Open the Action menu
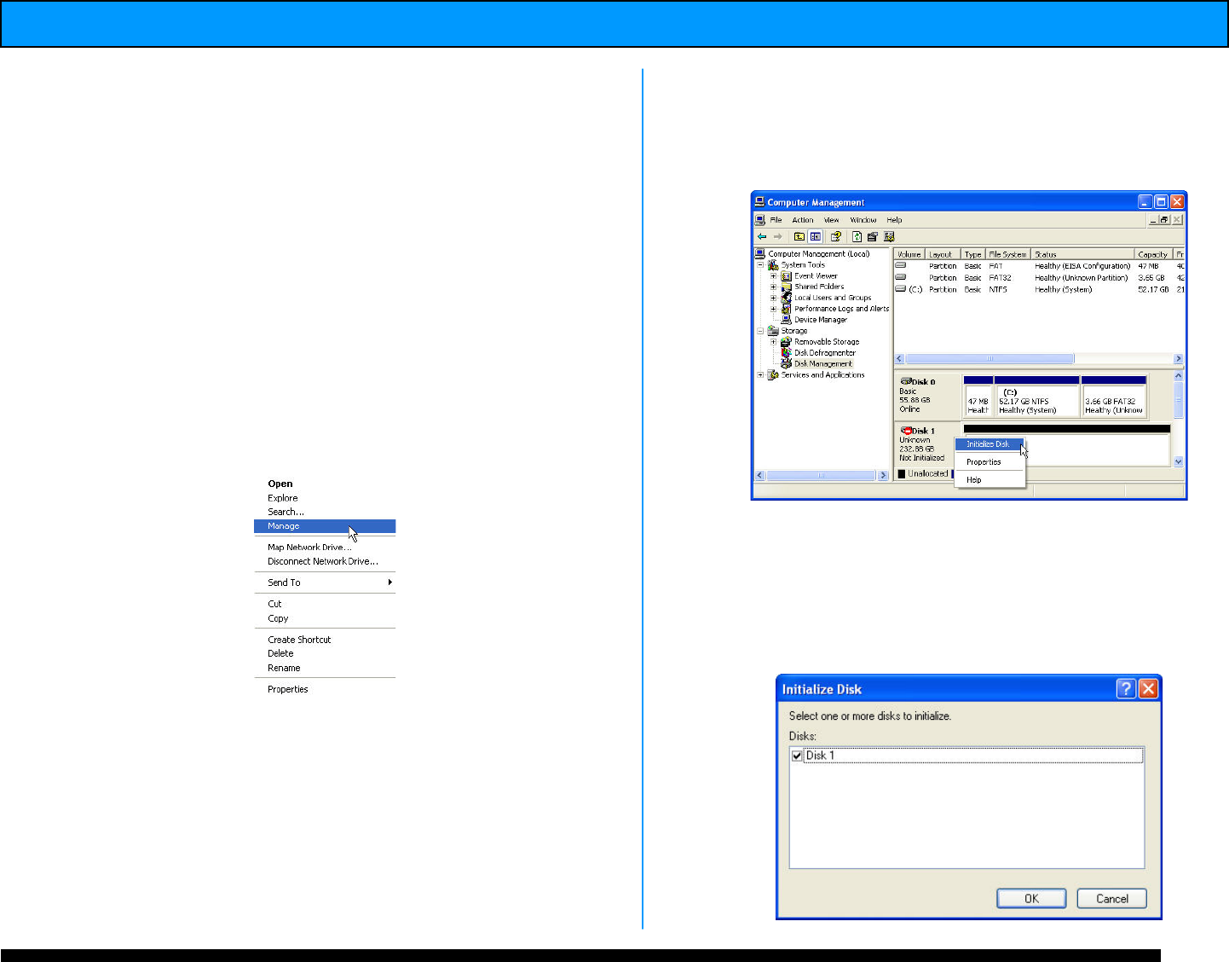1229x962 pixels. (803, 220)
